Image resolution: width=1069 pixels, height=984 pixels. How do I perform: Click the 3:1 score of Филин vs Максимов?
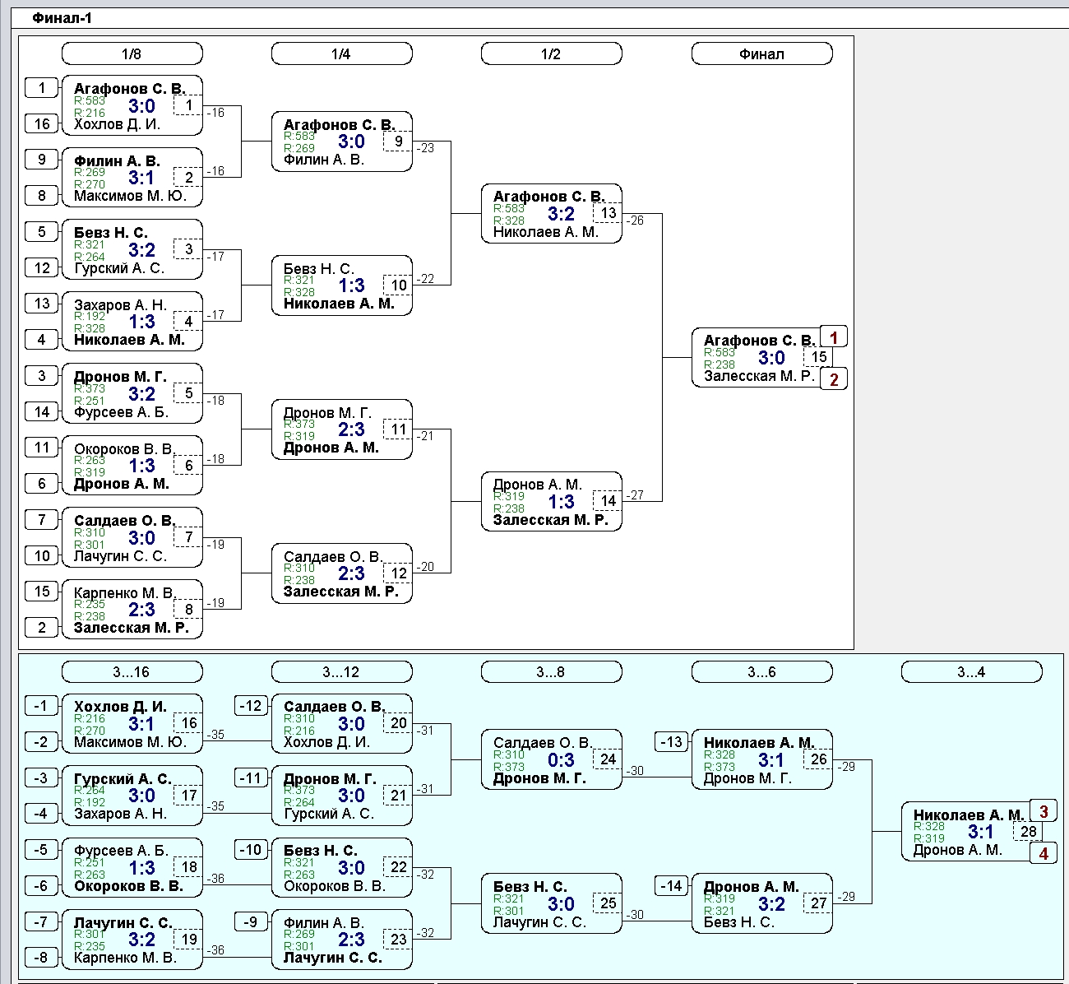[141, 178]
